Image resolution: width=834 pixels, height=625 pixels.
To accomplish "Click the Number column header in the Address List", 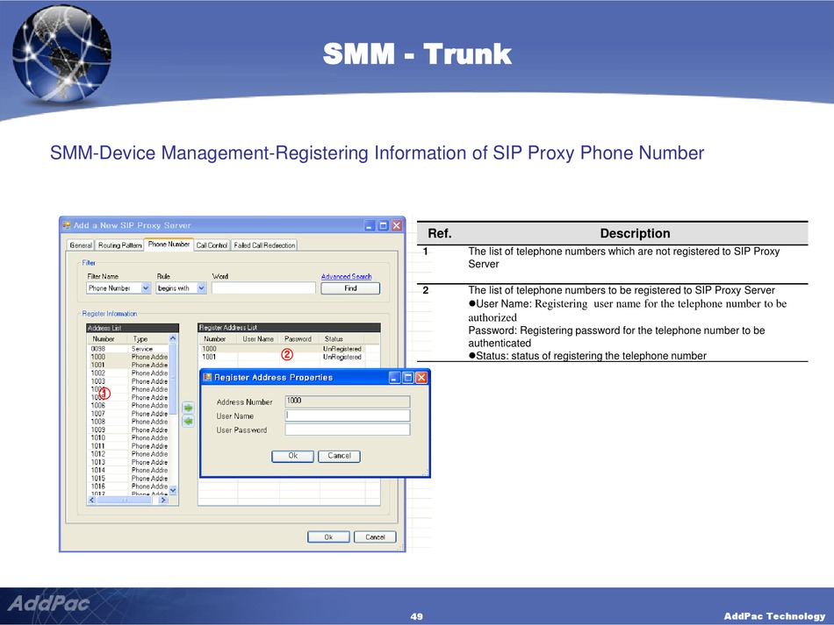I will click(x=107, y=338).
